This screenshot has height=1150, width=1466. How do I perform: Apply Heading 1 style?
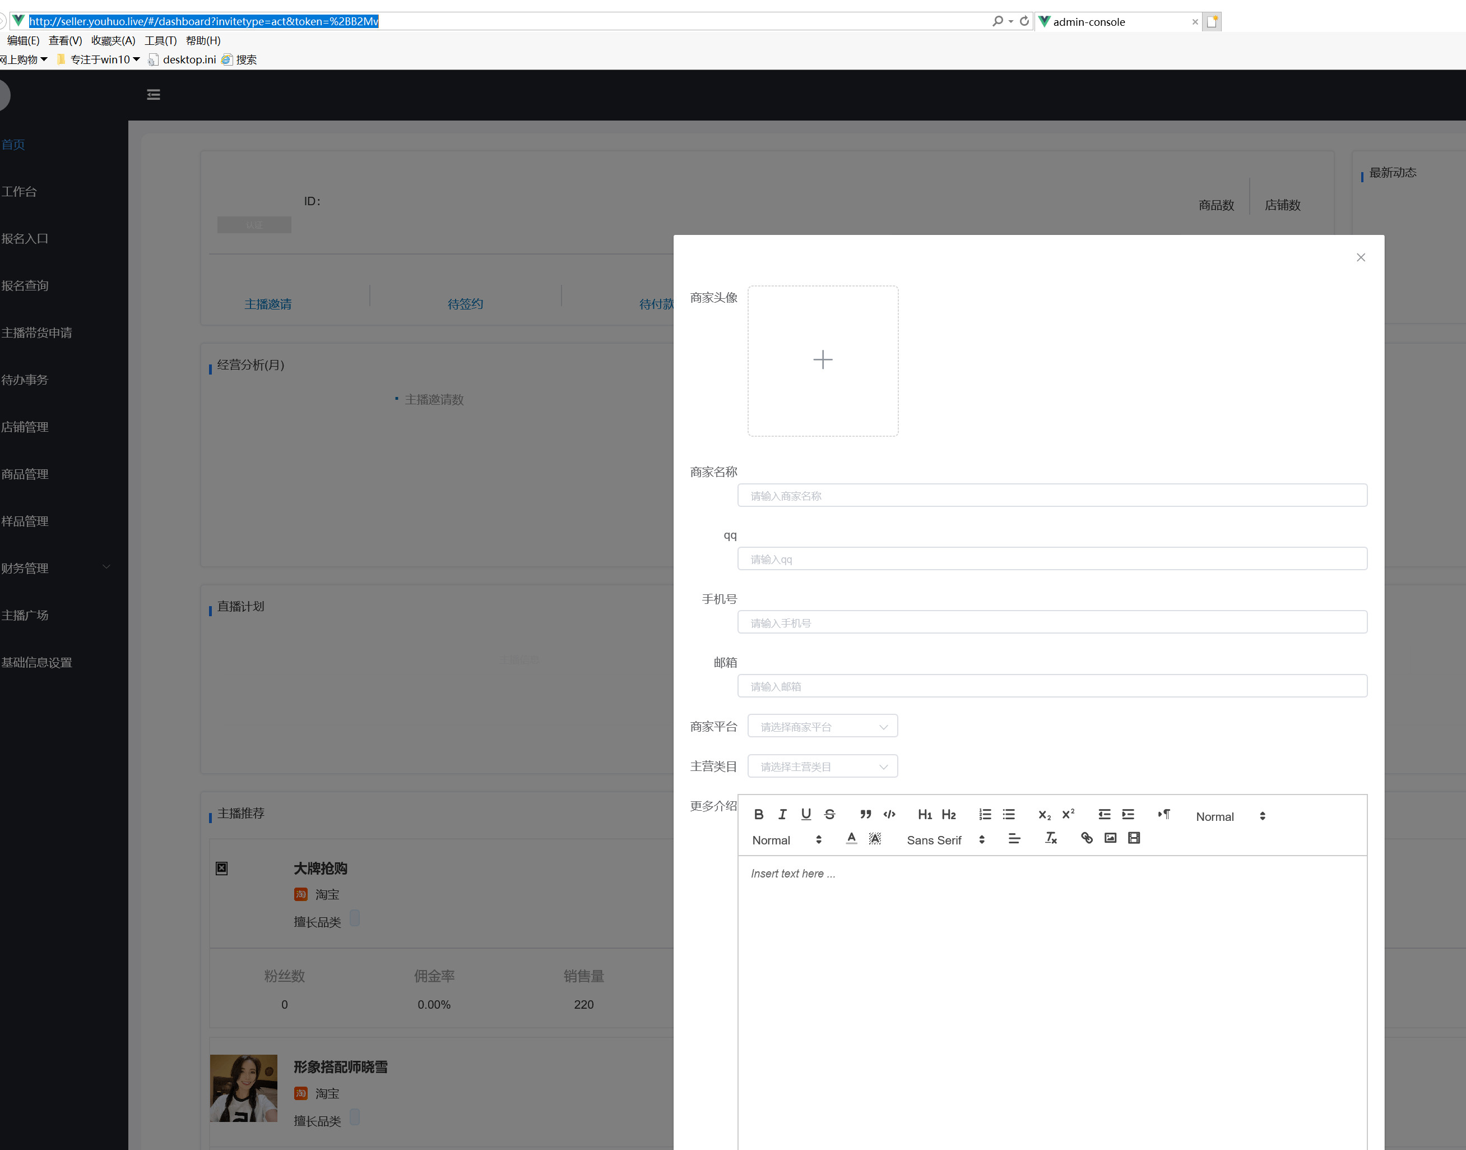[x=925, y=815]
